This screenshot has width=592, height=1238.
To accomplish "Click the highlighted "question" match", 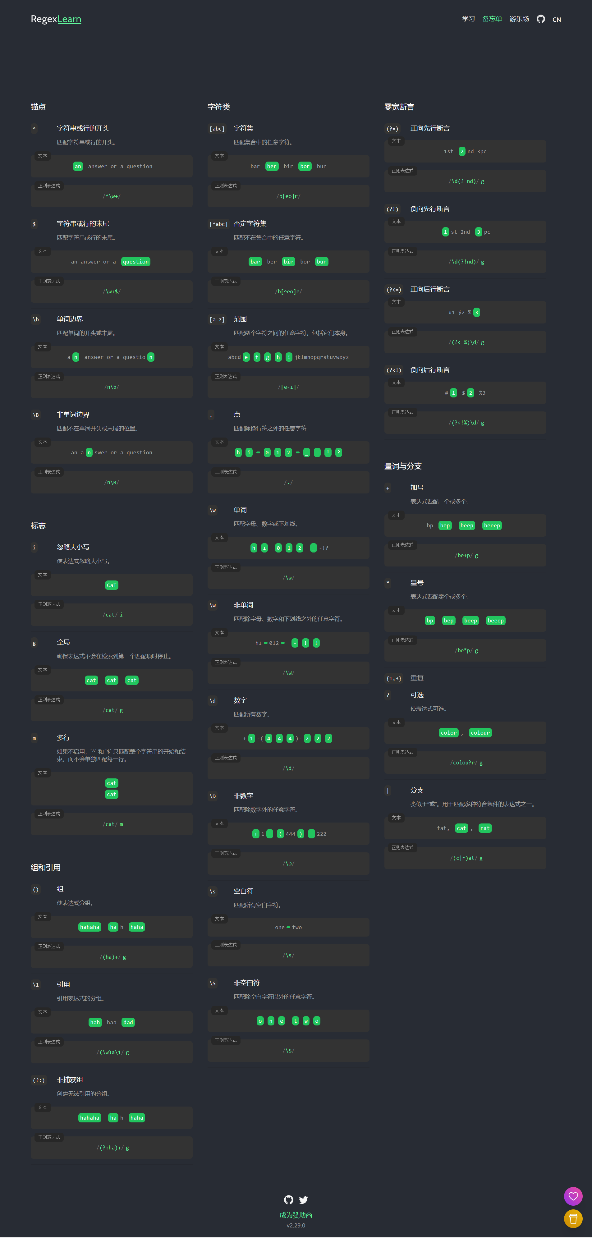I will 135,262.
